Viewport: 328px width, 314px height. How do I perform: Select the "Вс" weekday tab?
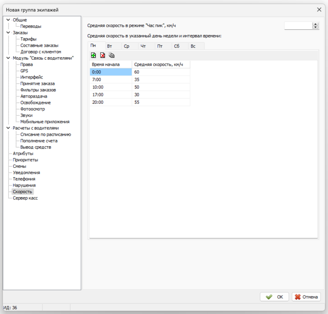[193, 46]
